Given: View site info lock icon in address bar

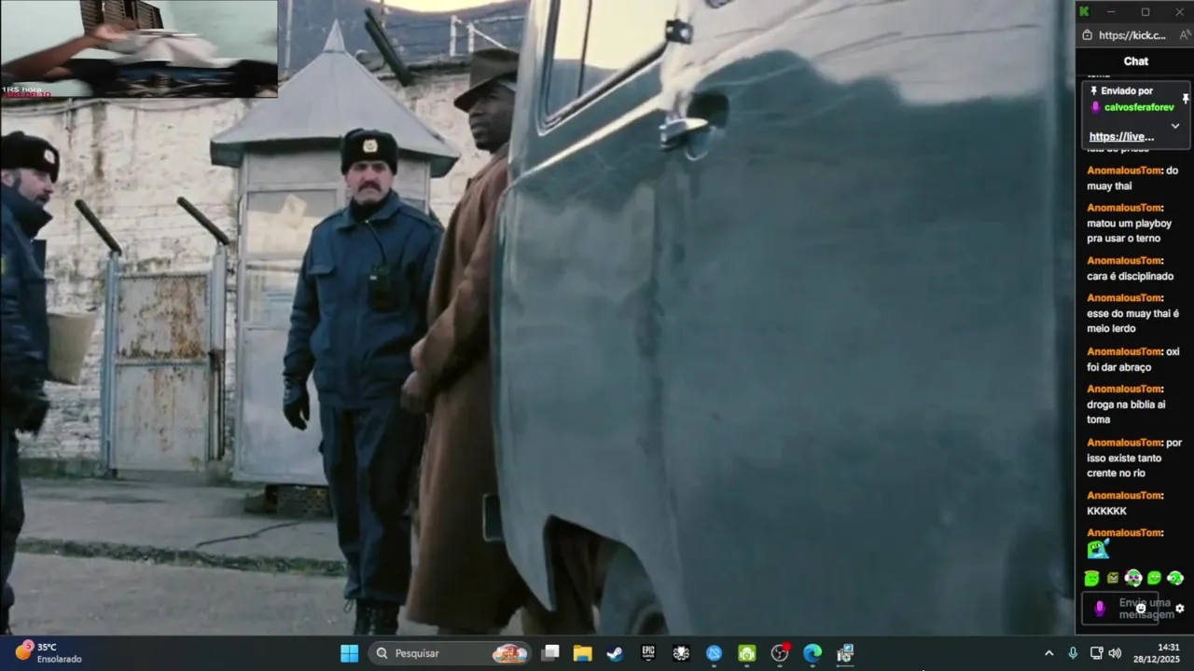Looking at the screenshot, I should 1087,35.
